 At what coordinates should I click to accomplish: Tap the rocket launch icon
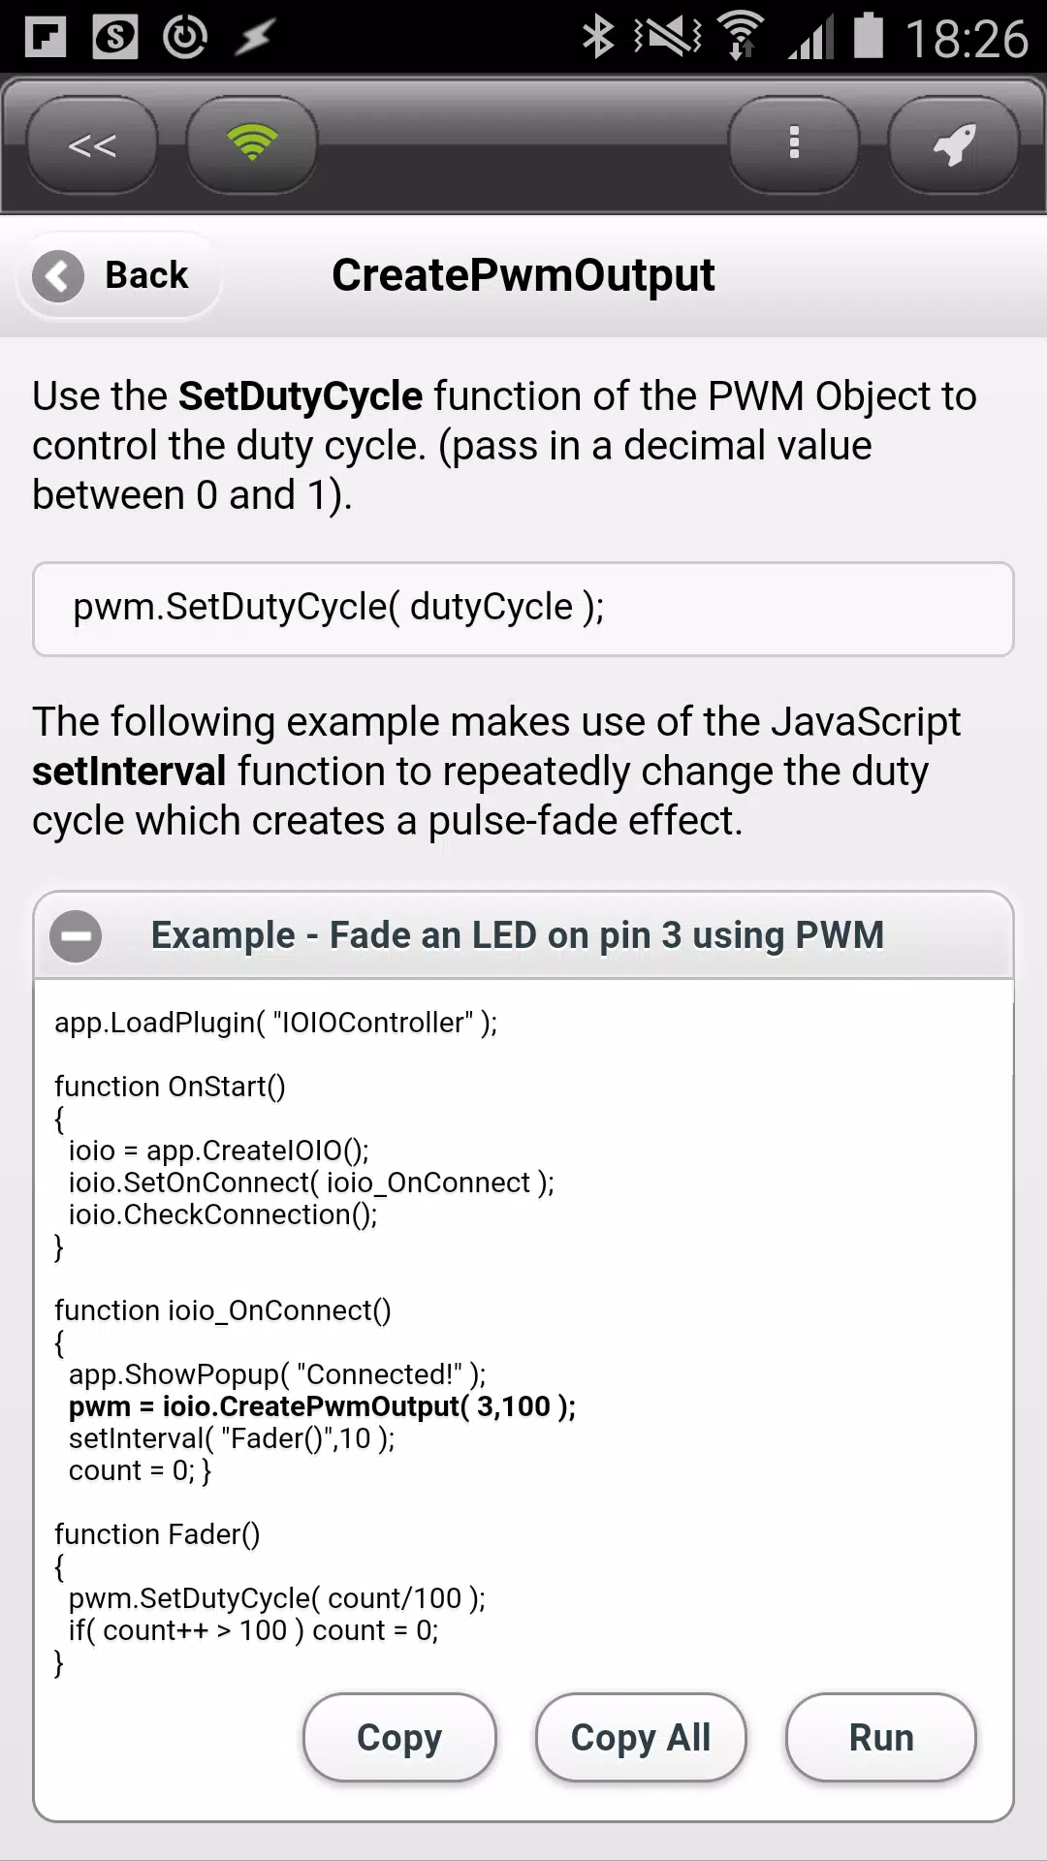click(954, 144)
